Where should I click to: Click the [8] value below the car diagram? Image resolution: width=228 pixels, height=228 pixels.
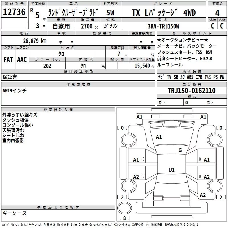[124, 218]
